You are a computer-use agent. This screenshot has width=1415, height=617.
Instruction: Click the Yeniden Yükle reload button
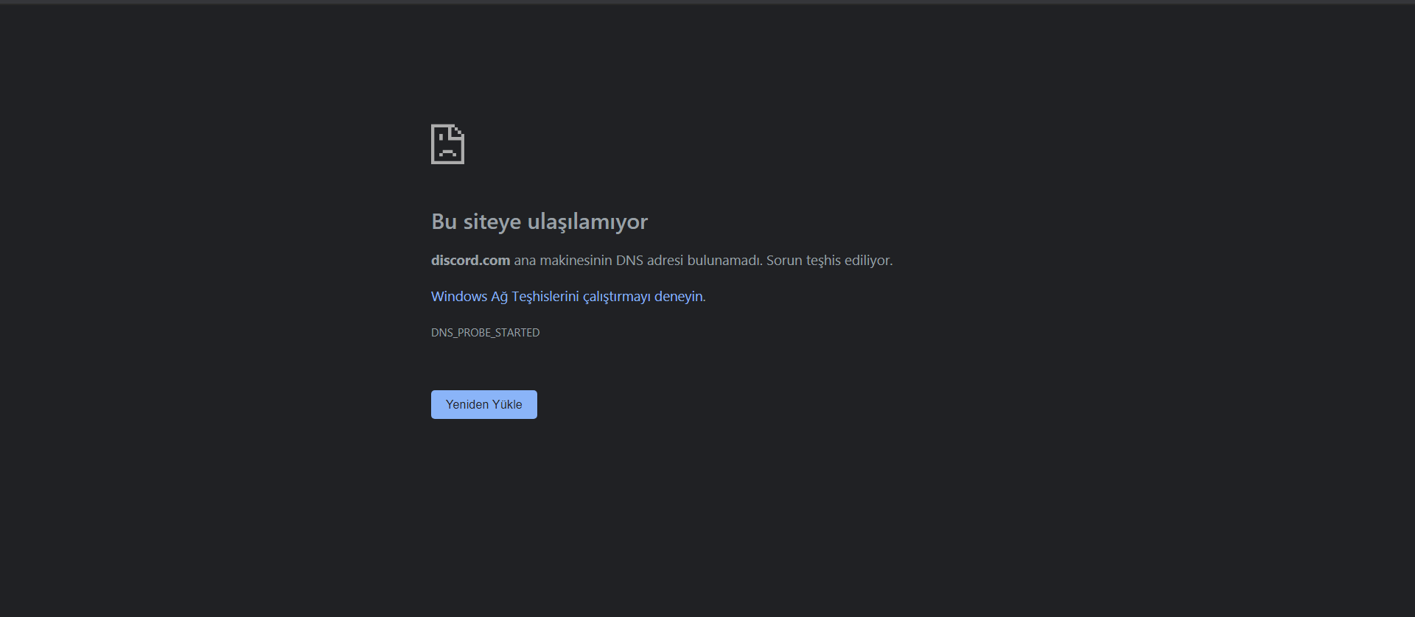click(x=484, y=404)
